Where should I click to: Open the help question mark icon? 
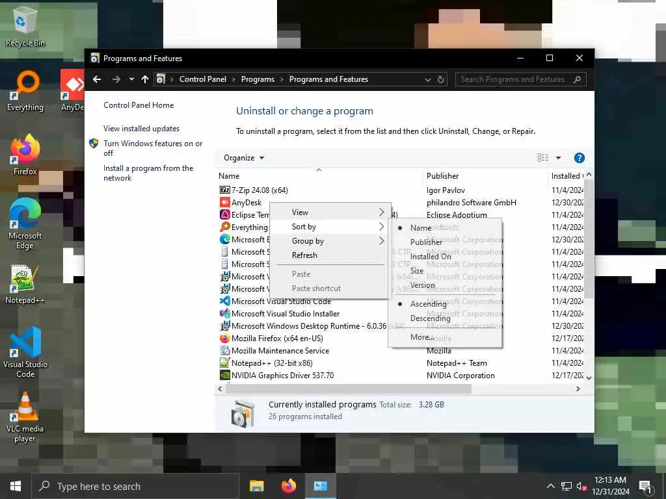579,158
